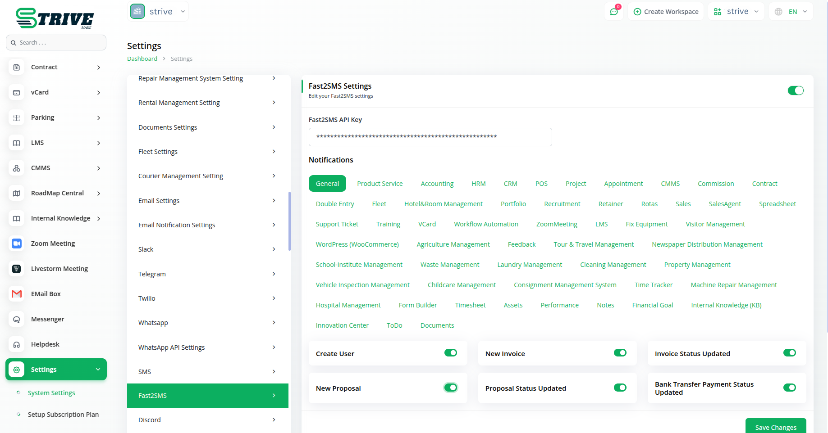
Task: Open the strive workspace dropdown at top left
Action: [x=159, y=12]
